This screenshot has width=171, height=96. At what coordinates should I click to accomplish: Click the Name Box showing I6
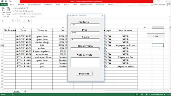(6, 21)
